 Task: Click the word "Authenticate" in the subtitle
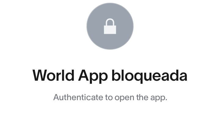click(x=78, y=97)
